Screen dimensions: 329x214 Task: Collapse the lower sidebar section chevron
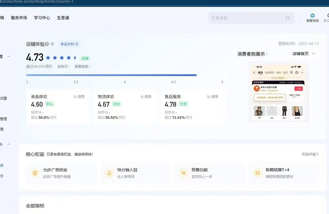tap(8, 144)
